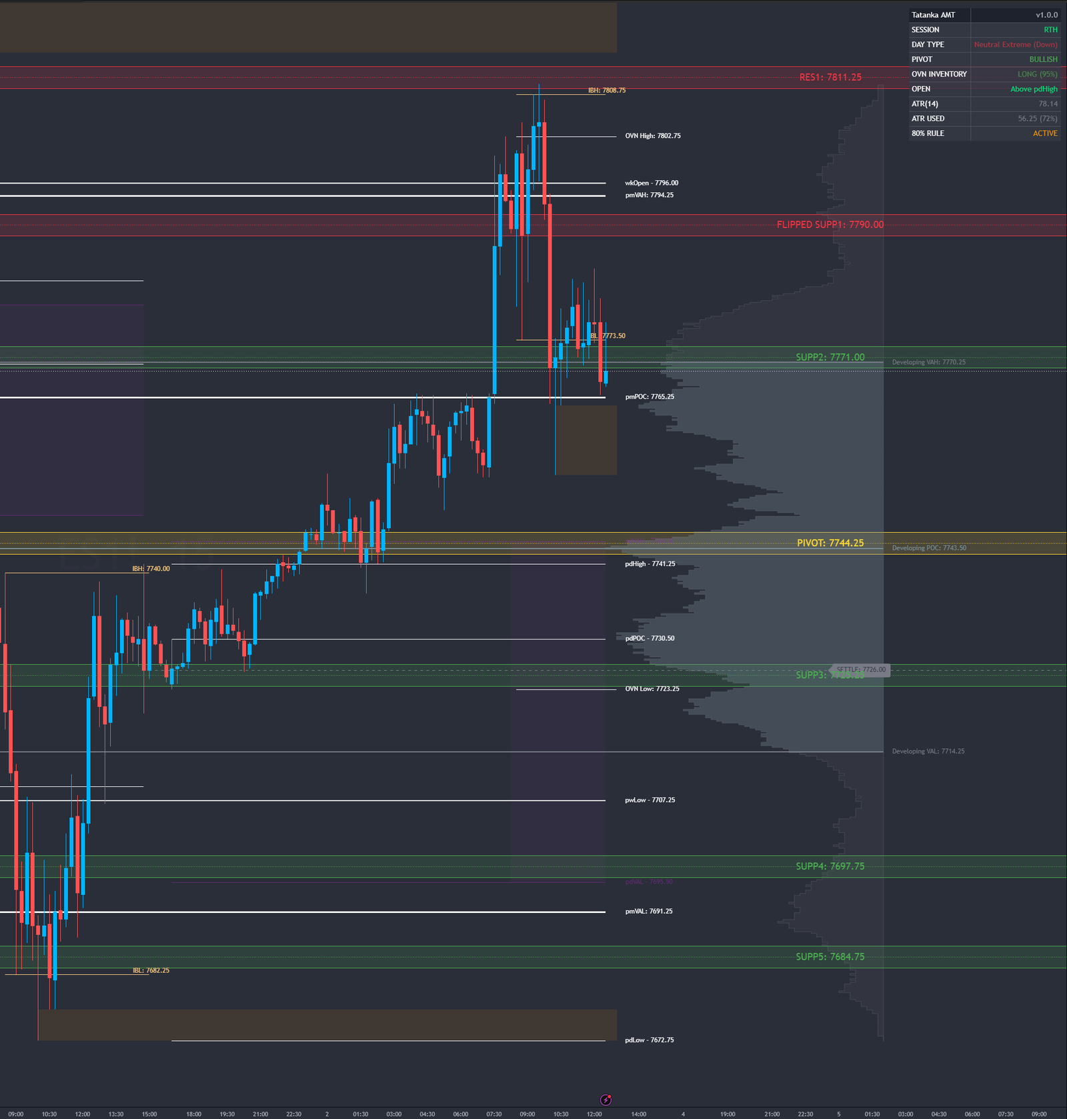Select the pmPOC: 7765.25 label
The image size is (1067, 1119).
pyautogui.click(x=650, y=397)
